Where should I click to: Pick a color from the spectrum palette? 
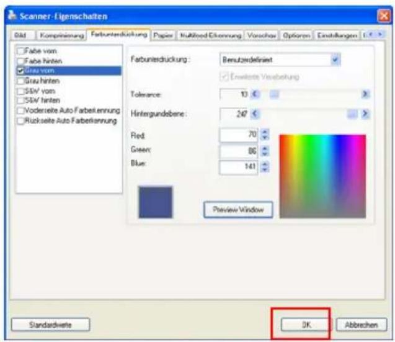pos(322,176)
